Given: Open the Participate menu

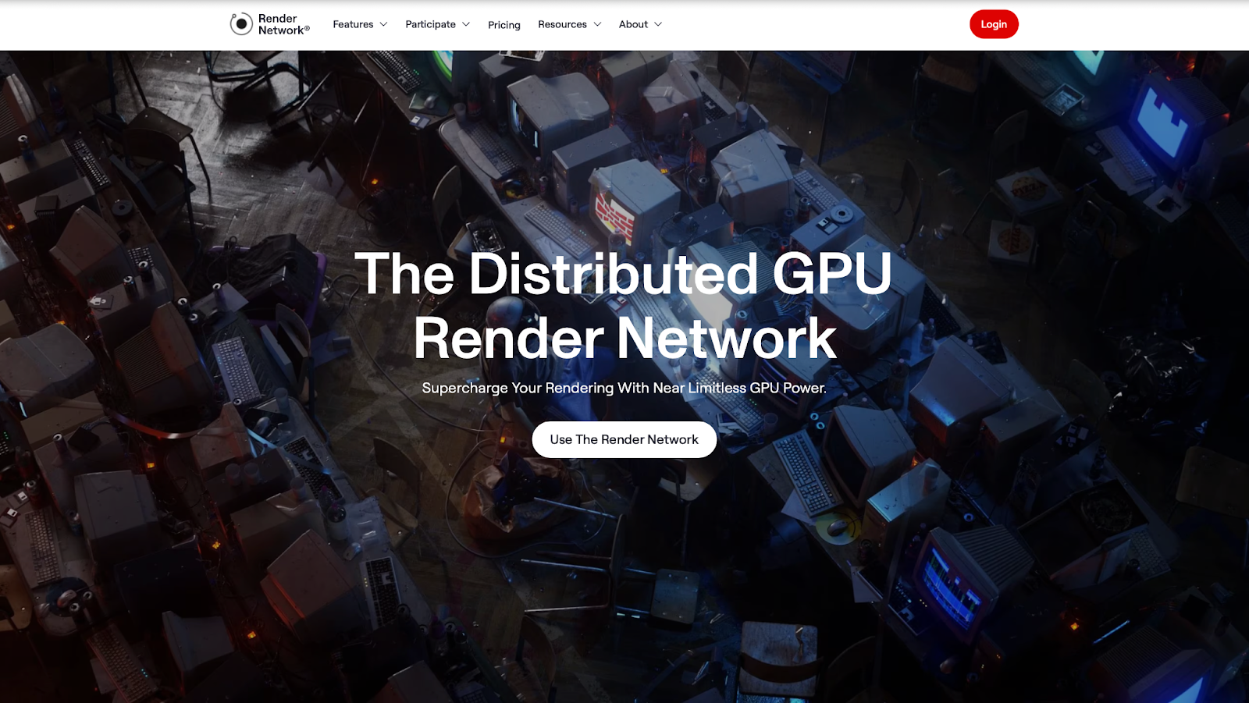Looking at the screenshot, I should (430, 24).
